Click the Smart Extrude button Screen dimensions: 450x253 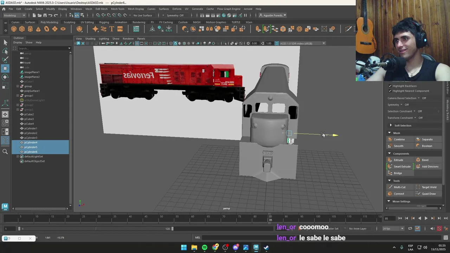(400, 167)
